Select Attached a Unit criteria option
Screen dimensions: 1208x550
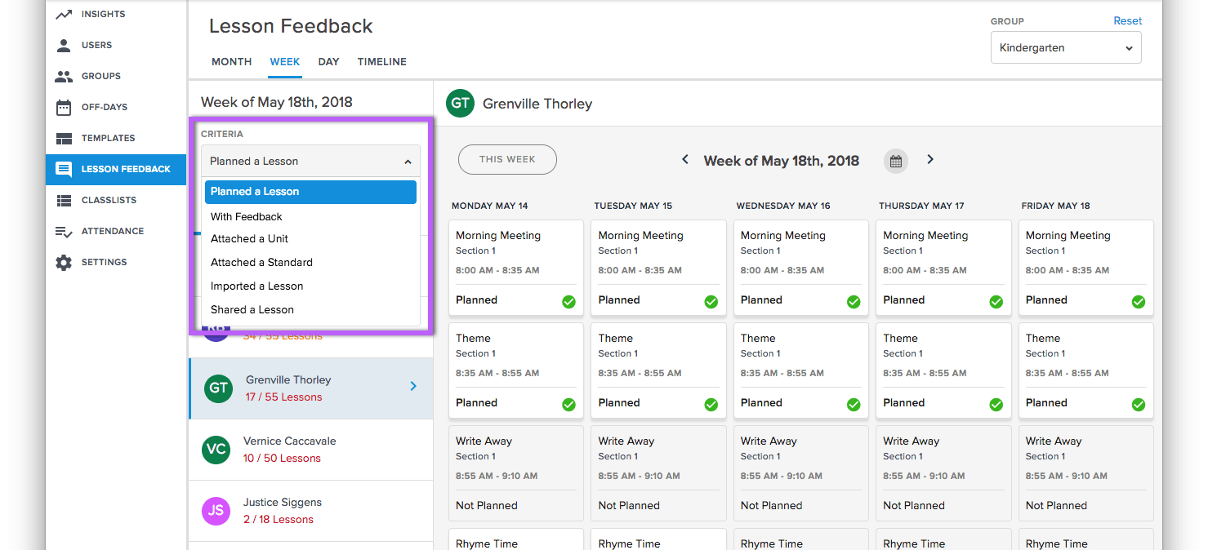[x=310, y=239]
